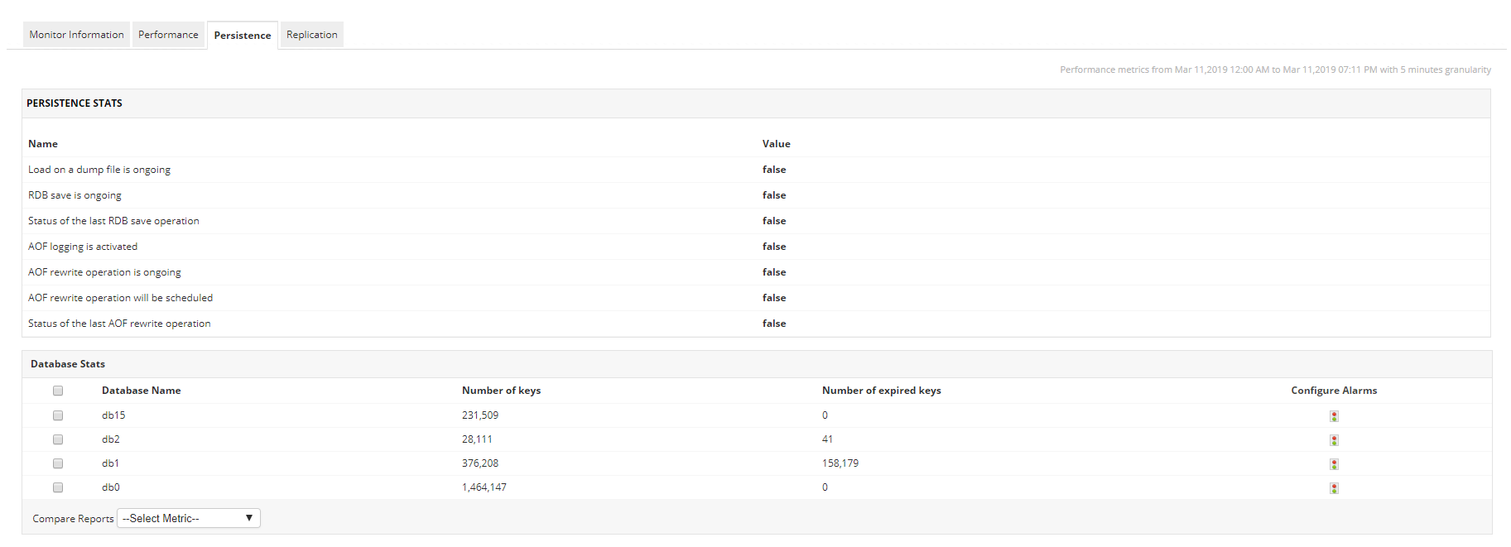Go to the Replication tab
The width and height of the screenshot is (1511, 547).
[x=311, y=35]
